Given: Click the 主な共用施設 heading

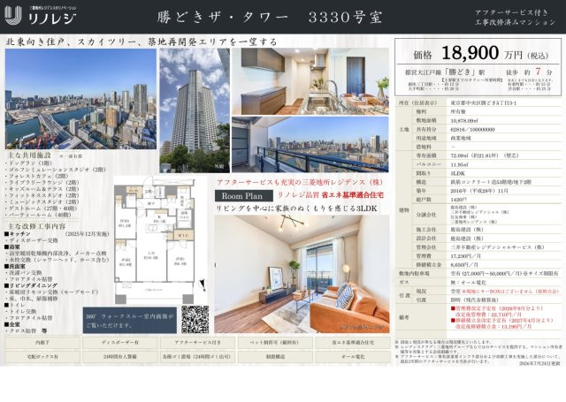Looking at the screenshot, I should (x=29, y=155).
